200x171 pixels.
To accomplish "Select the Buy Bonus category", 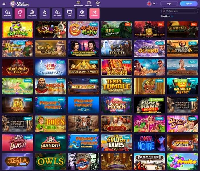I will (32, 13).
